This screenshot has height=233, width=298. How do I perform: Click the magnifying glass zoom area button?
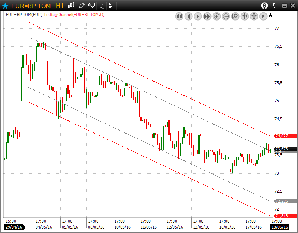tap(235, 16)
